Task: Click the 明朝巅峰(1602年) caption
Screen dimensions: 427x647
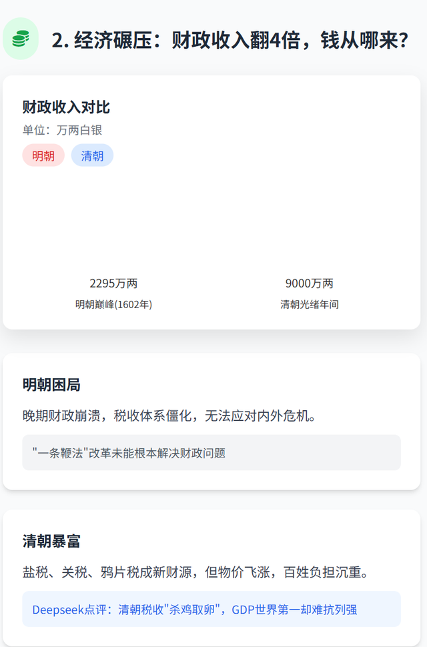Action: 113,305
